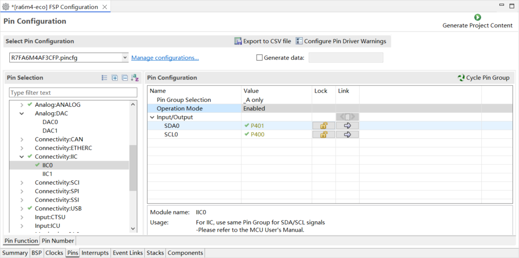Click the Manage configurations link
The height and width of the screenshot is (258, 519).
click(165, 58)
